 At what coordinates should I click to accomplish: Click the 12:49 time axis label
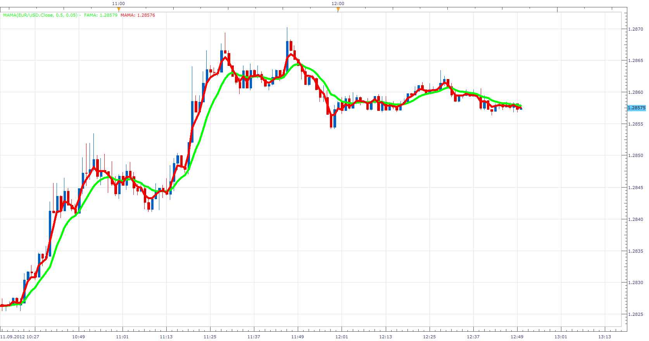coord(517,337)
